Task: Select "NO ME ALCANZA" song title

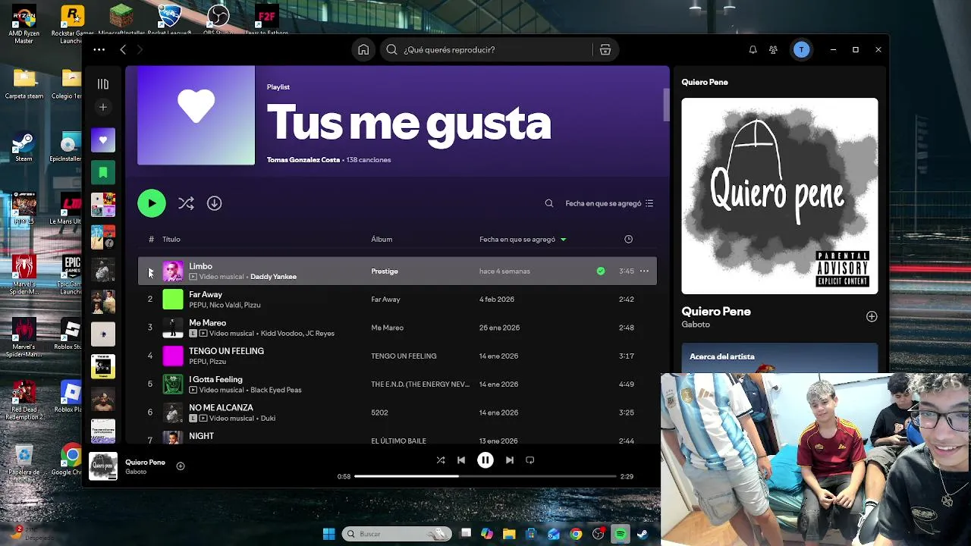Action: click(x=221, y=407)
